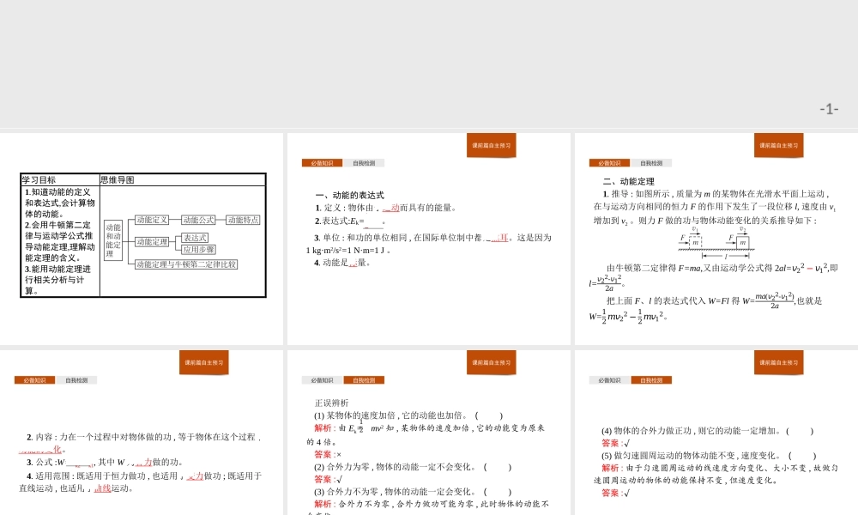
Task: Select the 动能定理与牛顿第二定律比较 box
Action: click(x=185, y=264)
